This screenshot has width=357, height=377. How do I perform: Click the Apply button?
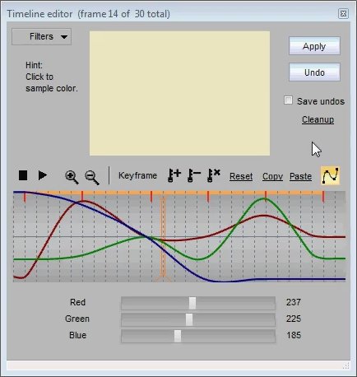point(314,46)
